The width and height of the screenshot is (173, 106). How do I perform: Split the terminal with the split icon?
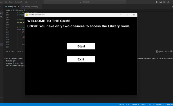171,51
